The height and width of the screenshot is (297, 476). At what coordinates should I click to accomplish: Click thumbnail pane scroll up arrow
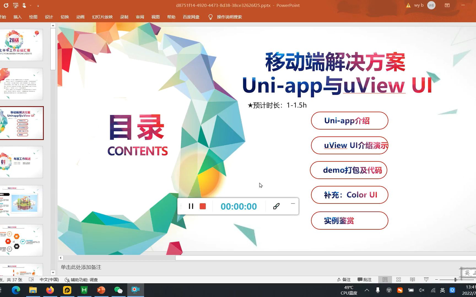(x=53, y=25)
